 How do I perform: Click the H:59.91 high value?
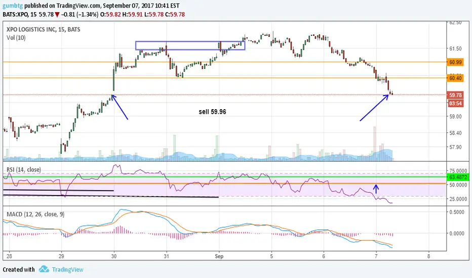click(x=133, y=15)
